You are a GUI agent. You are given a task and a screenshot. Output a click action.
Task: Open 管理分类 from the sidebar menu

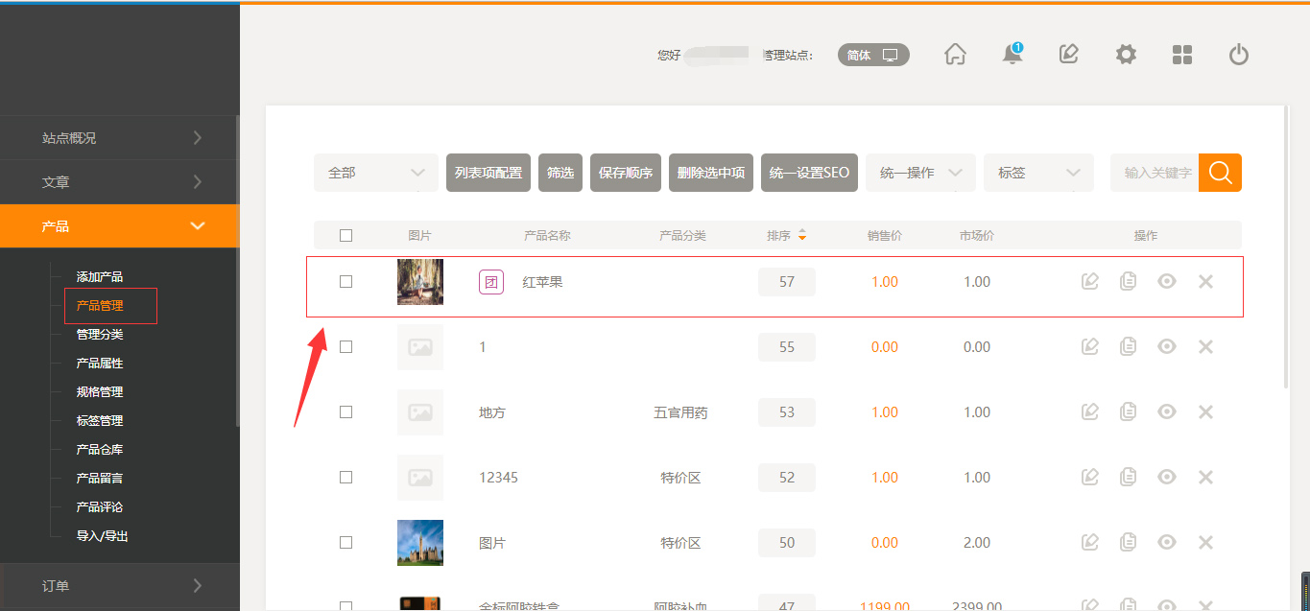100,335
